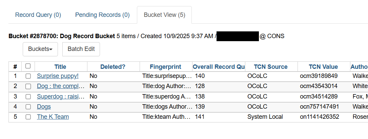Select checkbox for row 3 Superdog
The image size is (368, 139).
pyautogui.click(x=28, y=96)
